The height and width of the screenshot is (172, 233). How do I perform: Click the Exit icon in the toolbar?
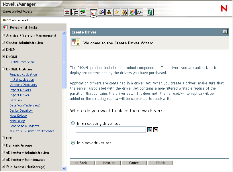coord(75,12)
